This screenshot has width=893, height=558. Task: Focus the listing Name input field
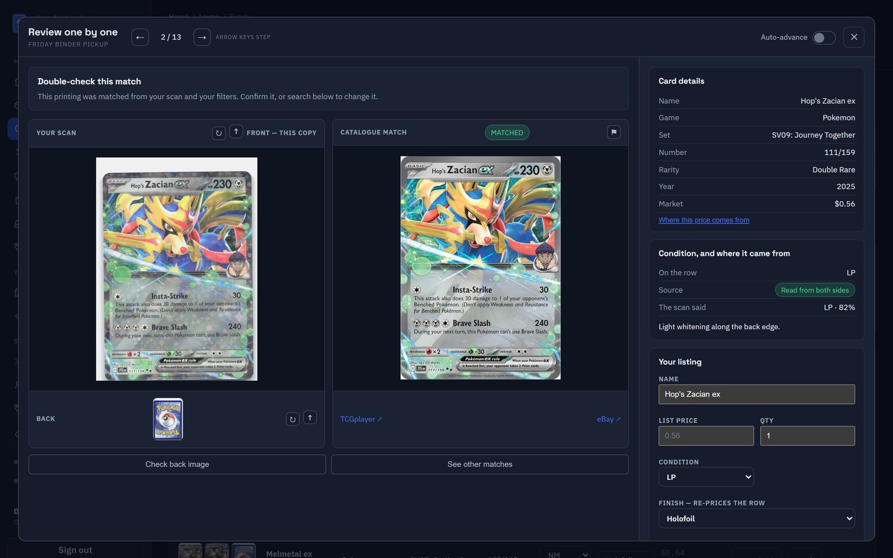point(757,394)
